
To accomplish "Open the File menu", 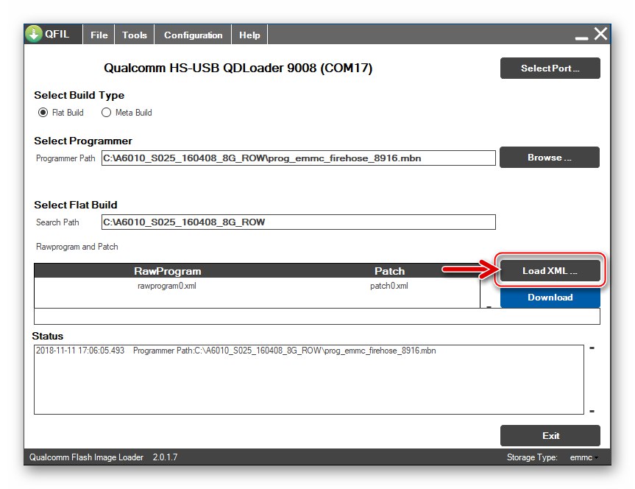I will coord(99,35).
